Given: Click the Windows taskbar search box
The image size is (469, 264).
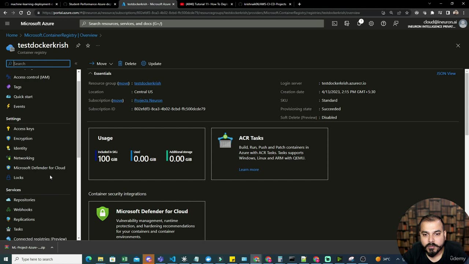Looking at the screenshot, I should (47, 259).
